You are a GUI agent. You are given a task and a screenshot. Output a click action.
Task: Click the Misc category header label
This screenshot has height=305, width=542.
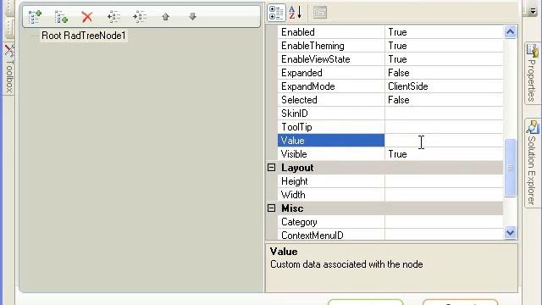tap(292, 208)
